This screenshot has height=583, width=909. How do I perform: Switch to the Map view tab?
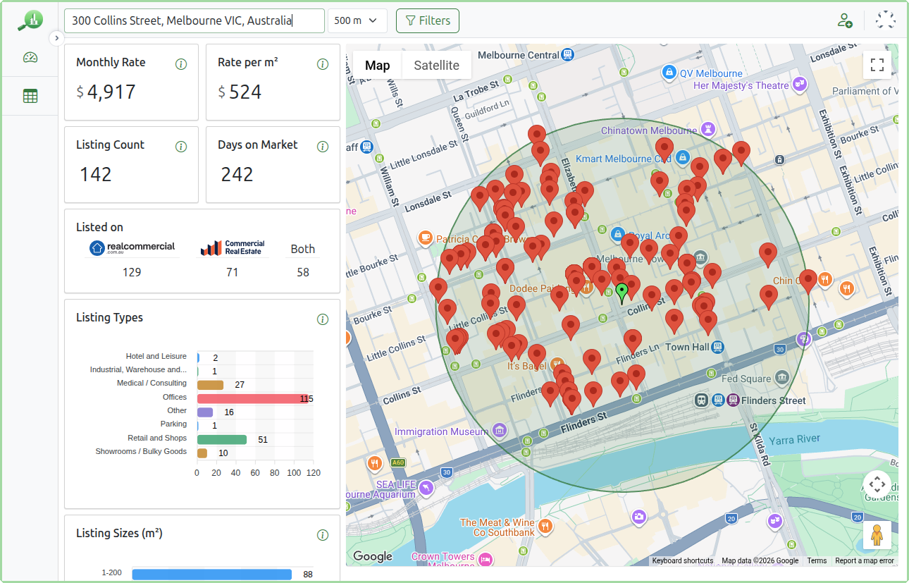377,65
